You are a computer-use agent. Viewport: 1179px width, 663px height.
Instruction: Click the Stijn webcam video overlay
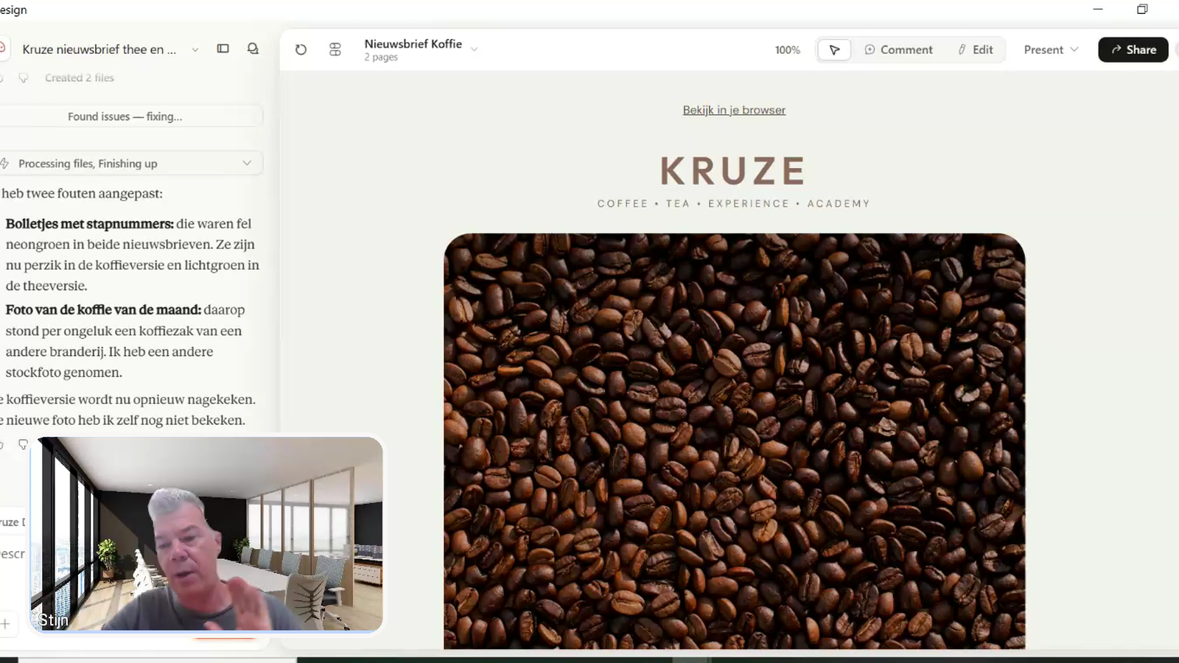pyautogui.click(x=206, y=533)
